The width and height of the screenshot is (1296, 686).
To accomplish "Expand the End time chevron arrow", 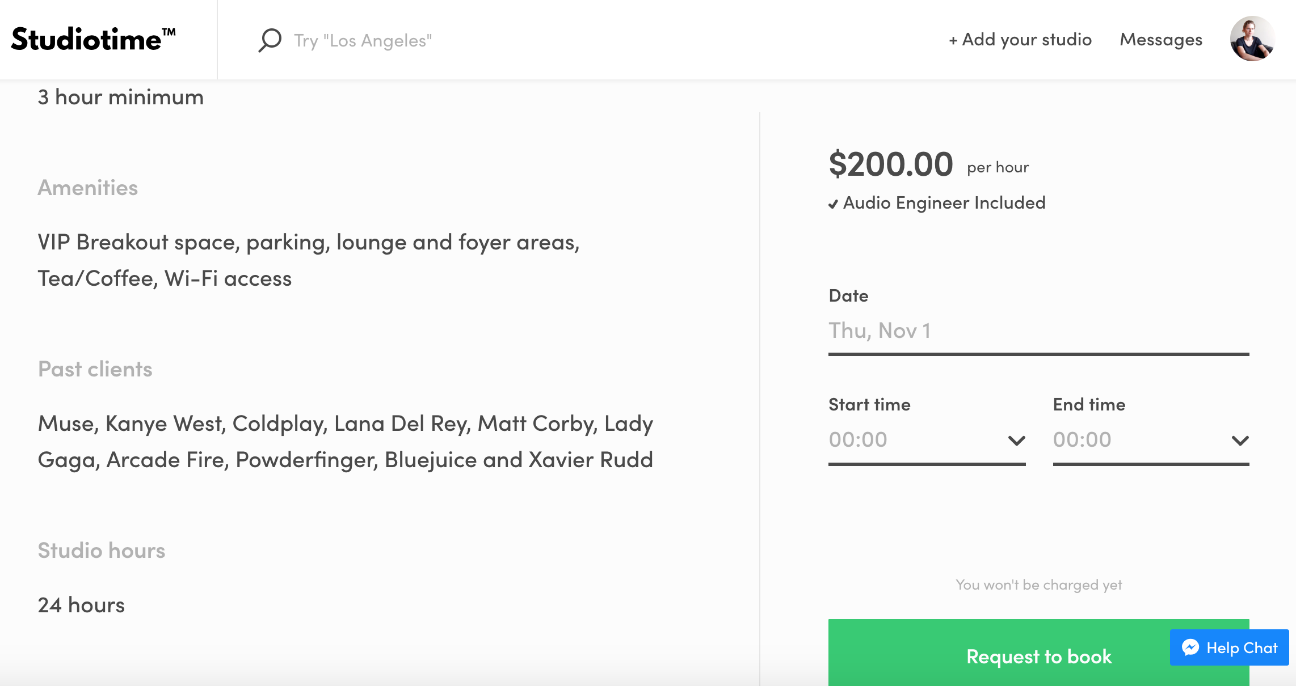I will point(1240,441).
